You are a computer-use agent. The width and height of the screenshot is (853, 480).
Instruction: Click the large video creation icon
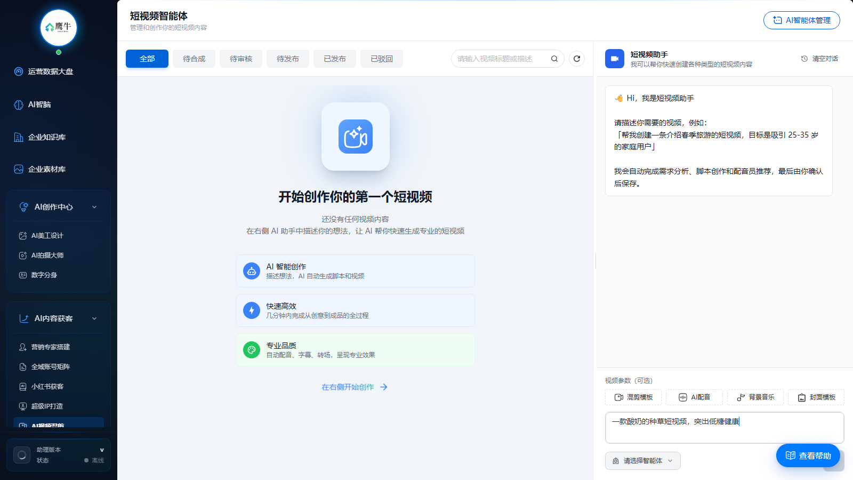[x=356, y=137]
